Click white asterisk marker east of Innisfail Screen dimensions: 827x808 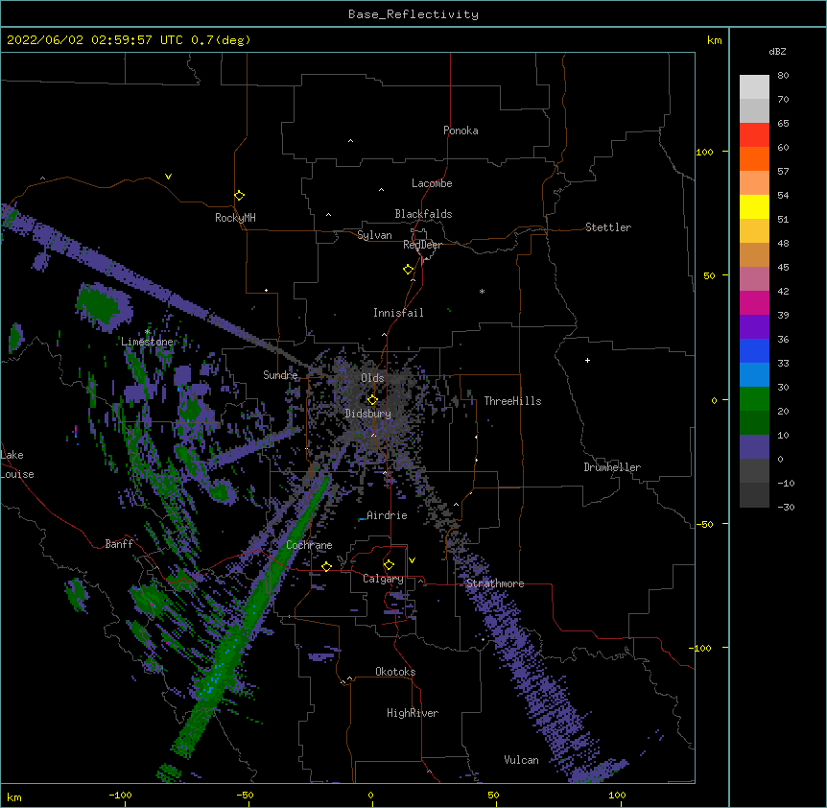coord(482,291)
